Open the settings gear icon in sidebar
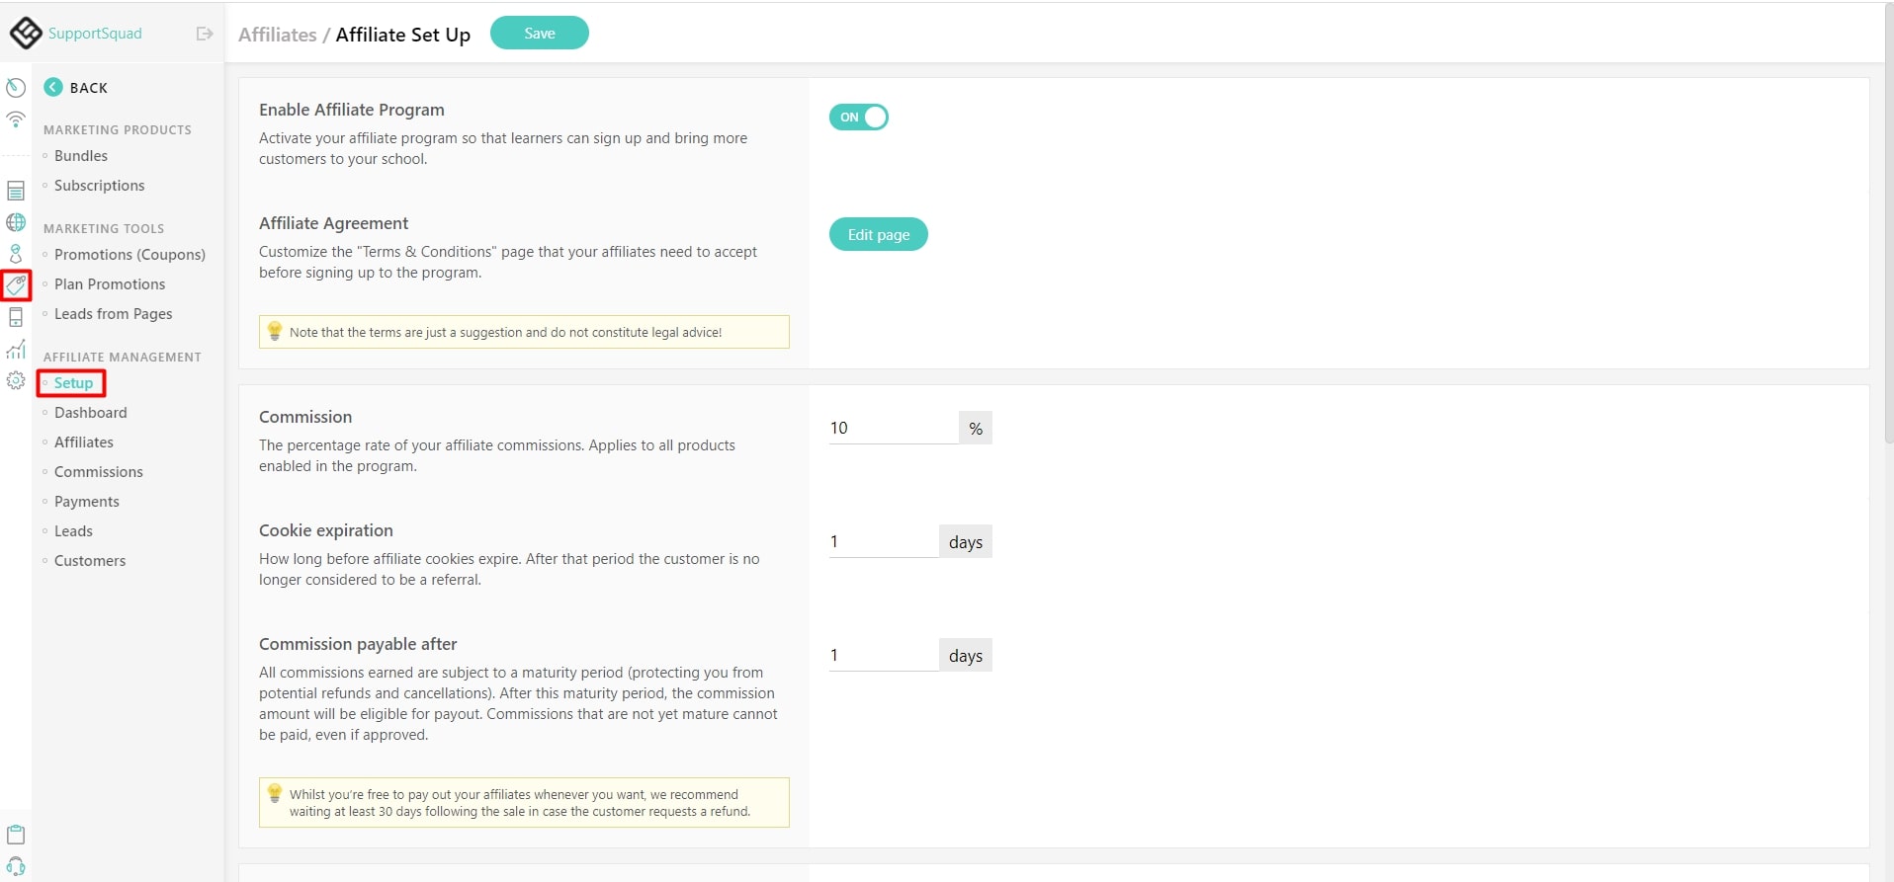This screenshot has height=882, width=1894. click(x=16, y=380)
